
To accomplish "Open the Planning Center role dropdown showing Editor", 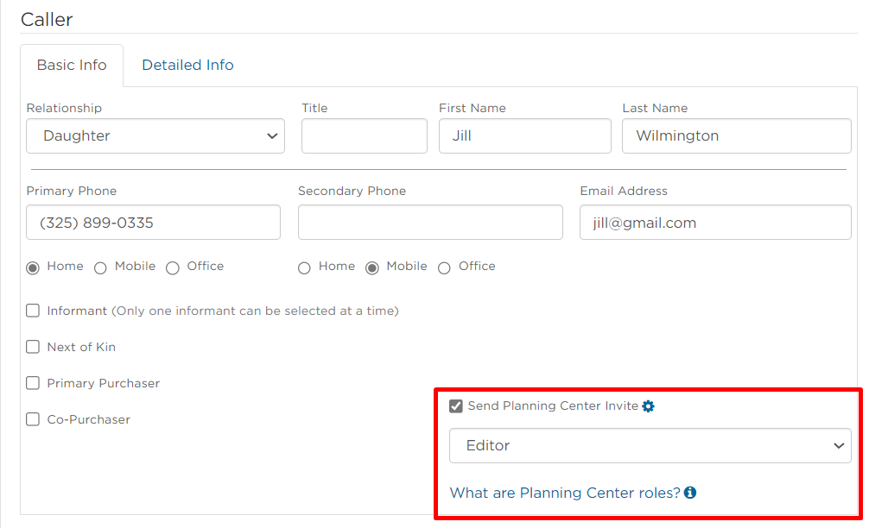I will [650, 446].
